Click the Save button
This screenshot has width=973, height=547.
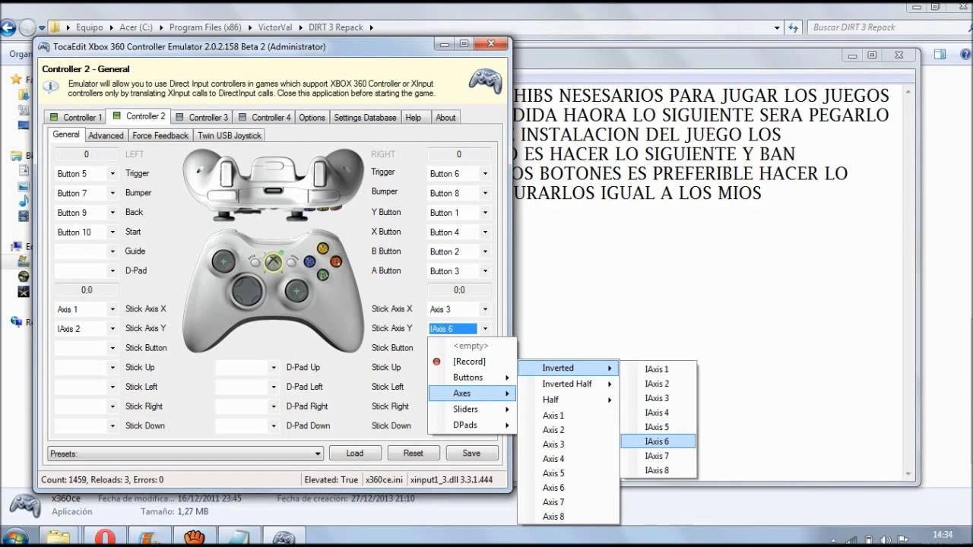coord(471,453)
